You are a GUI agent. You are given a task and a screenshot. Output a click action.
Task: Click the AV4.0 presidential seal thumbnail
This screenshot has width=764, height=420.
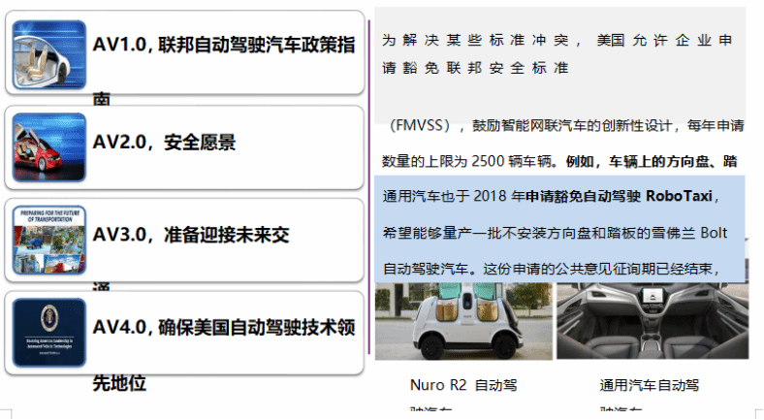point(49,332)
